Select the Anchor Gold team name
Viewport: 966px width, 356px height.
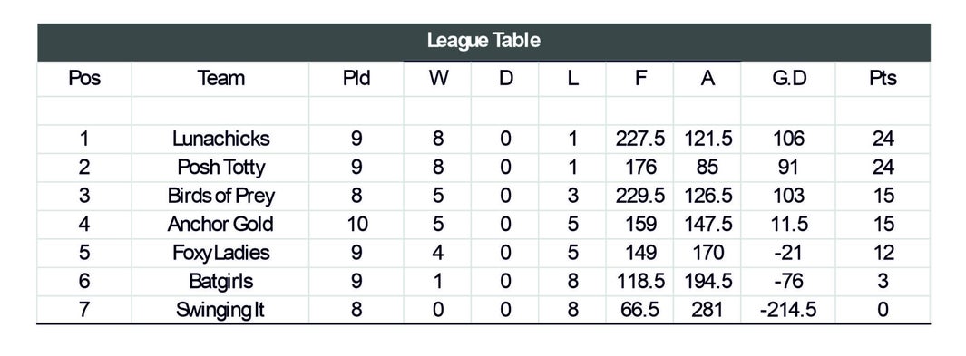click(220, 224)
